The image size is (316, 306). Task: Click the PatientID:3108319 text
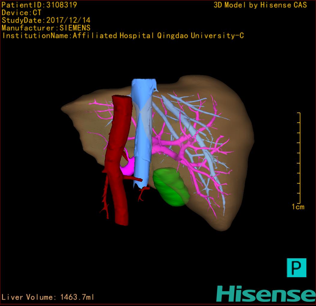[39, 5]
